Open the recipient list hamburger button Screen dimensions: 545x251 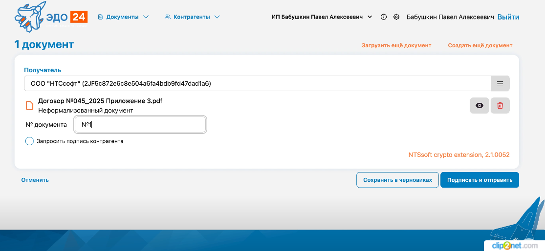click(500, 83)
